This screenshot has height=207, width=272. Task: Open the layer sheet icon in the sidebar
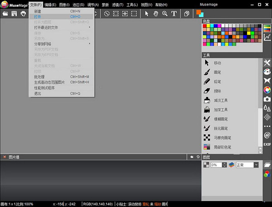tap(267, 165)
